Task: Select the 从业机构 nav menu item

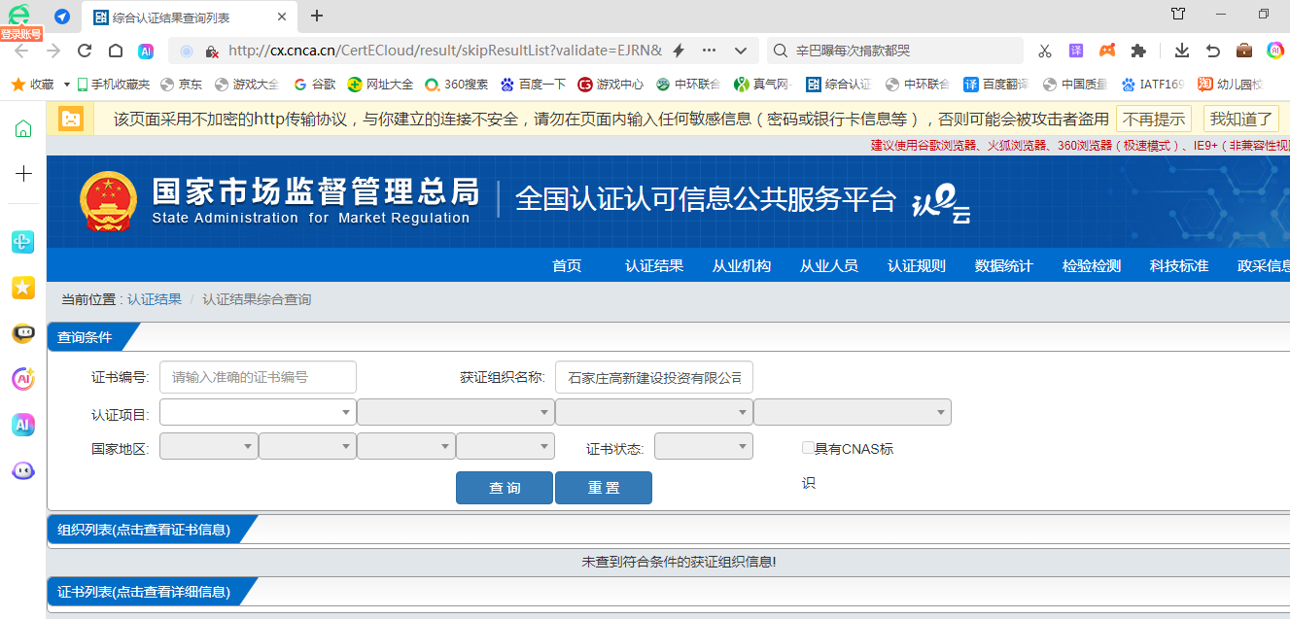Action: click(x=742, y=265)
